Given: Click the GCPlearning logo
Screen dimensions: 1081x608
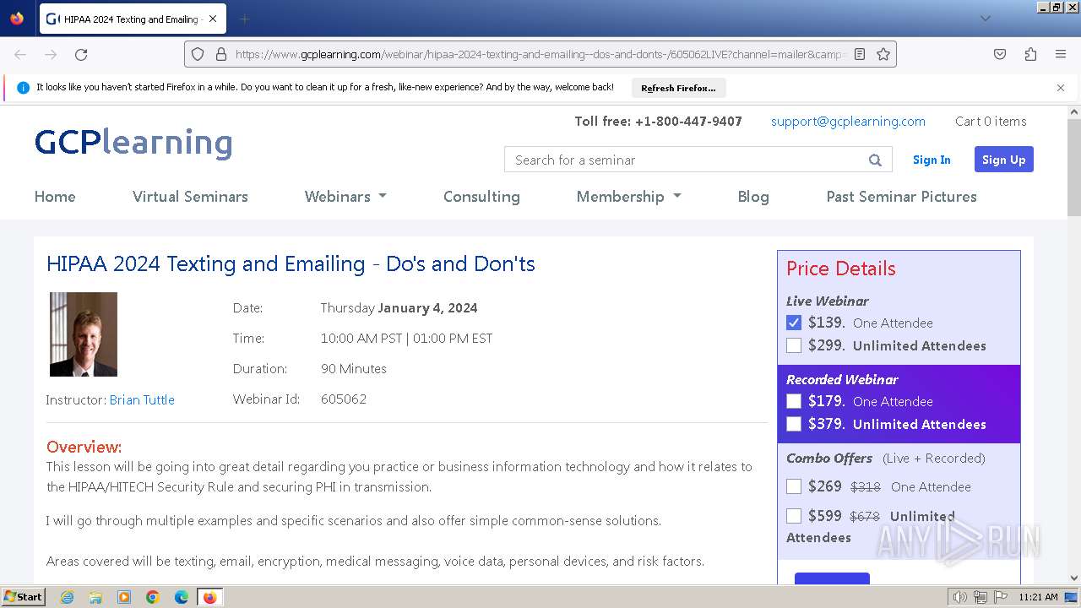Looking at the screenshot, I should coord(133,143).
